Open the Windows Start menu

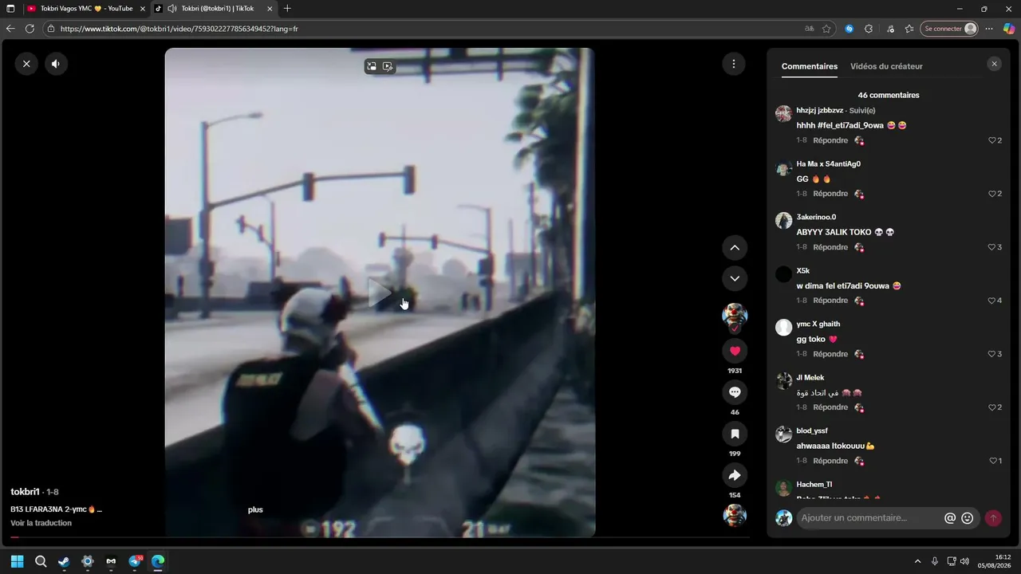click(18, 561)
